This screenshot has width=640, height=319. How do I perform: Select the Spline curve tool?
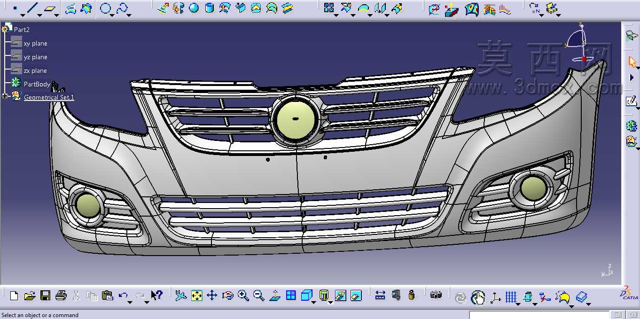[x=122, y=8]
